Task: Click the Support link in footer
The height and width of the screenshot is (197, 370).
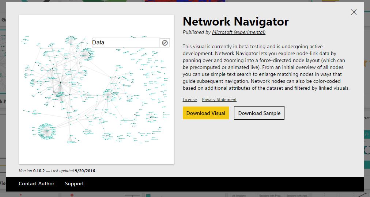Action: [74, 184]
